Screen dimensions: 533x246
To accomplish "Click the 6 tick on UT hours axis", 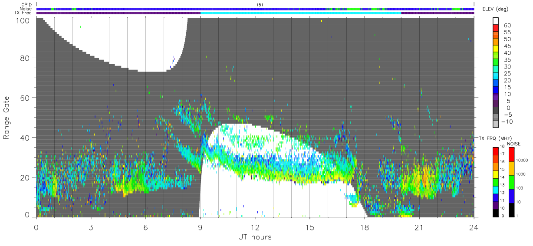I will [x=145, y=227].
